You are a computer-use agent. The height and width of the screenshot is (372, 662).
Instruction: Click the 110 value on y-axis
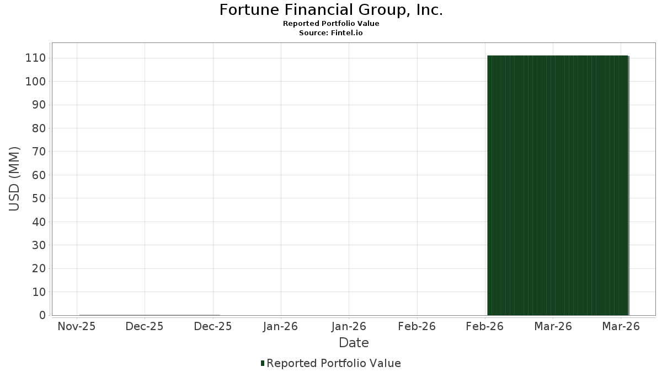pyautogui.click(x=36, y=58)
